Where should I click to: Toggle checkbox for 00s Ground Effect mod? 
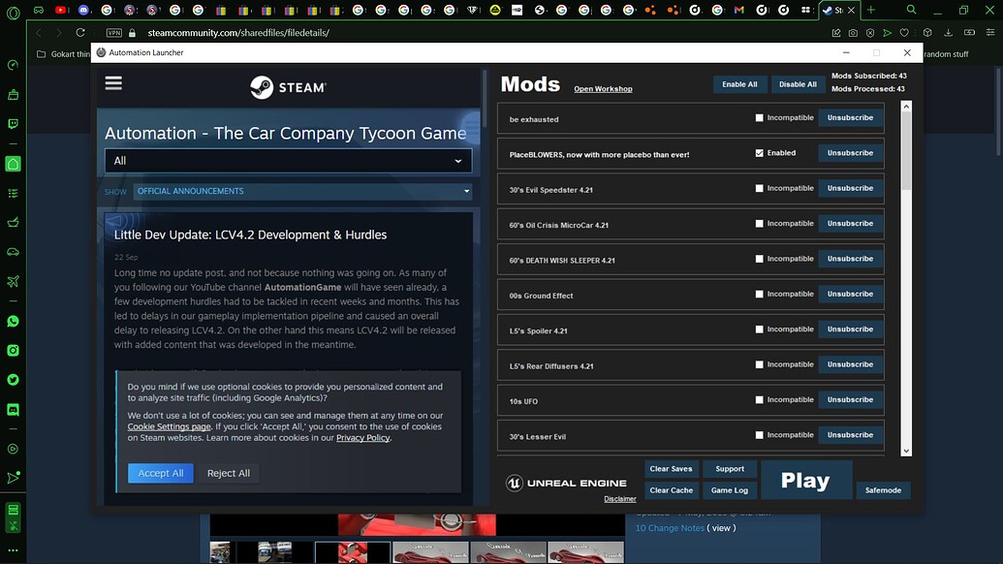coord(760,295)
